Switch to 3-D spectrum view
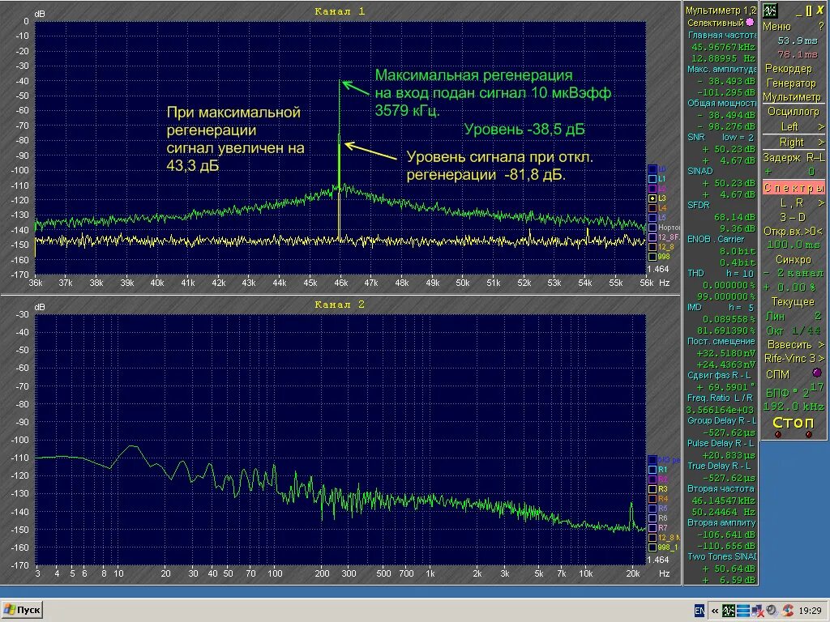The image size is (830, 622). tap(793, 217)
